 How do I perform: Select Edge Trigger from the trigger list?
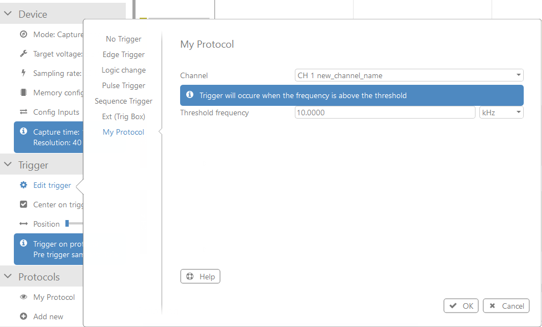pos(123,54)
